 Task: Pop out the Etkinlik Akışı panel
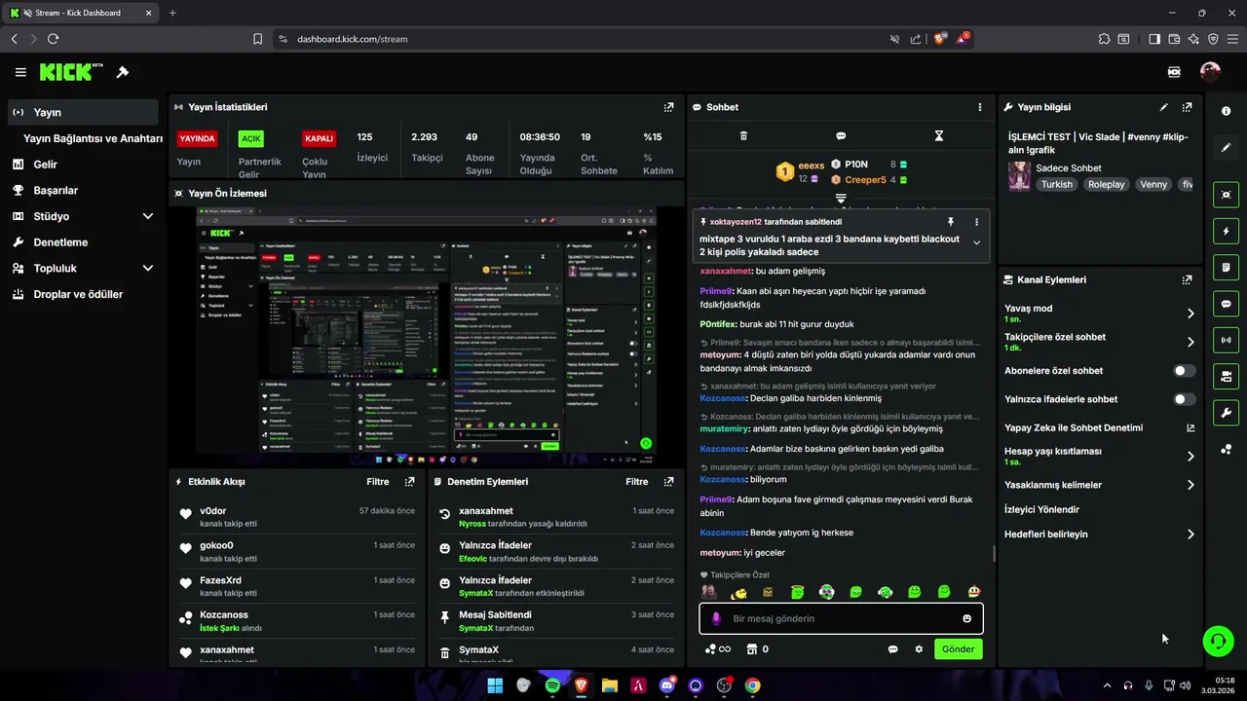point(409,481)
